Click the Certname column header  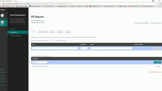[35, 59]
